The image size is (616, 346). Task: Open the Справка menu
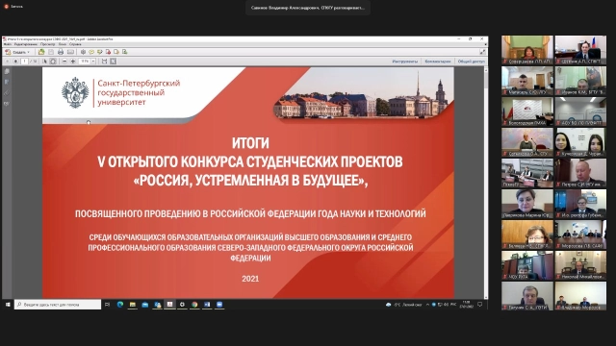click(x=75, y=44)
